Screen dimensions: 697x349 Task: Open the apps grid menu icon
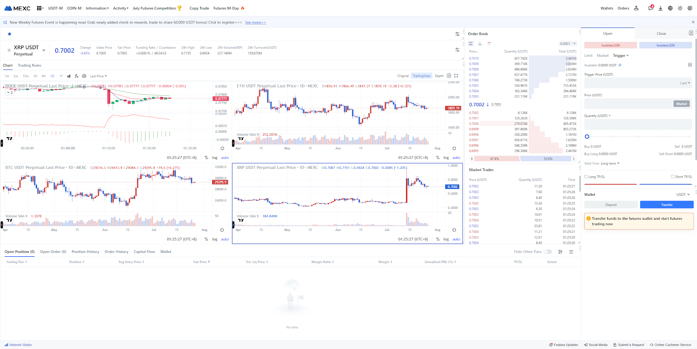pos(39,8)
